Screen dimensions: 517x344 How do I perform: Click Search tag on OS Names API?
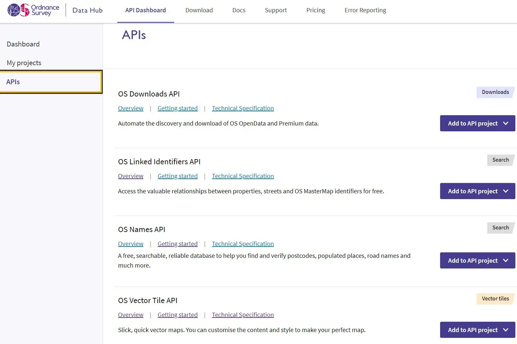(x=501, y=228)
